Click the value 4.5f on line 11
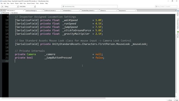The height and width of the screenshot is (101, 179). (x=98, y=24)
